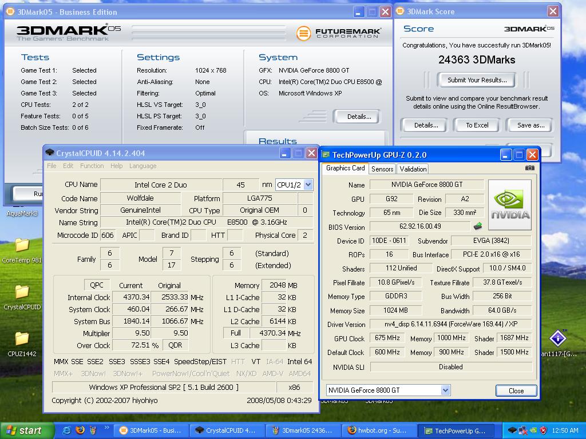Click the taskbar clock showing 12:50 AM
This screenshot has height=439, width=586.
point(565,430)
